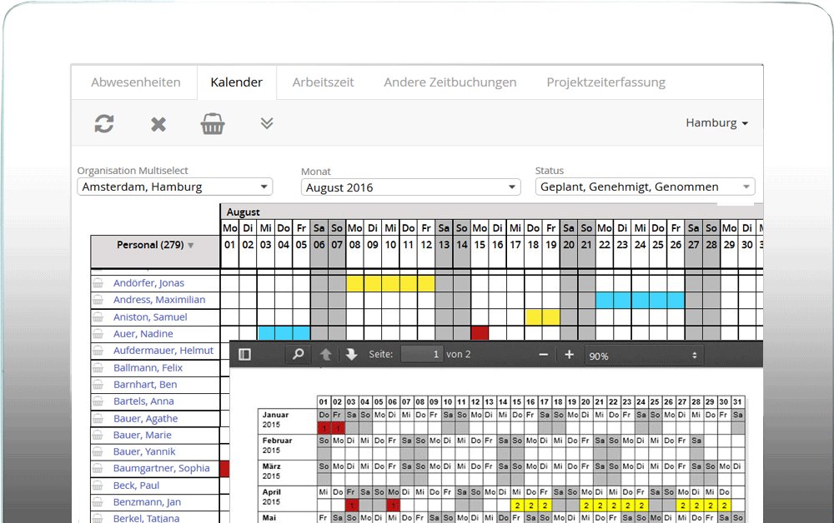The image size is (834, 523).
Task: Click the refresh icon in the toolbar
Action: point(103,123)
